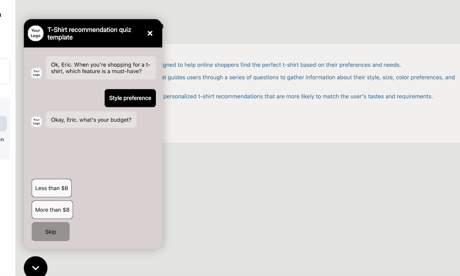The height and width of the screenshot is (276, 460).
Task: Choose the More than $8 budget option
Action: (x=52, y=209)
